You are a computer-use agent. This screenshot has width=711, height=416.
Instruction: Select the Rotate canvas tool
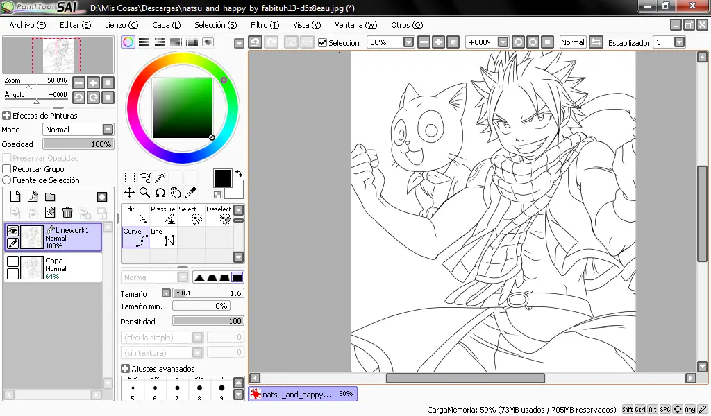pos(160,193)
